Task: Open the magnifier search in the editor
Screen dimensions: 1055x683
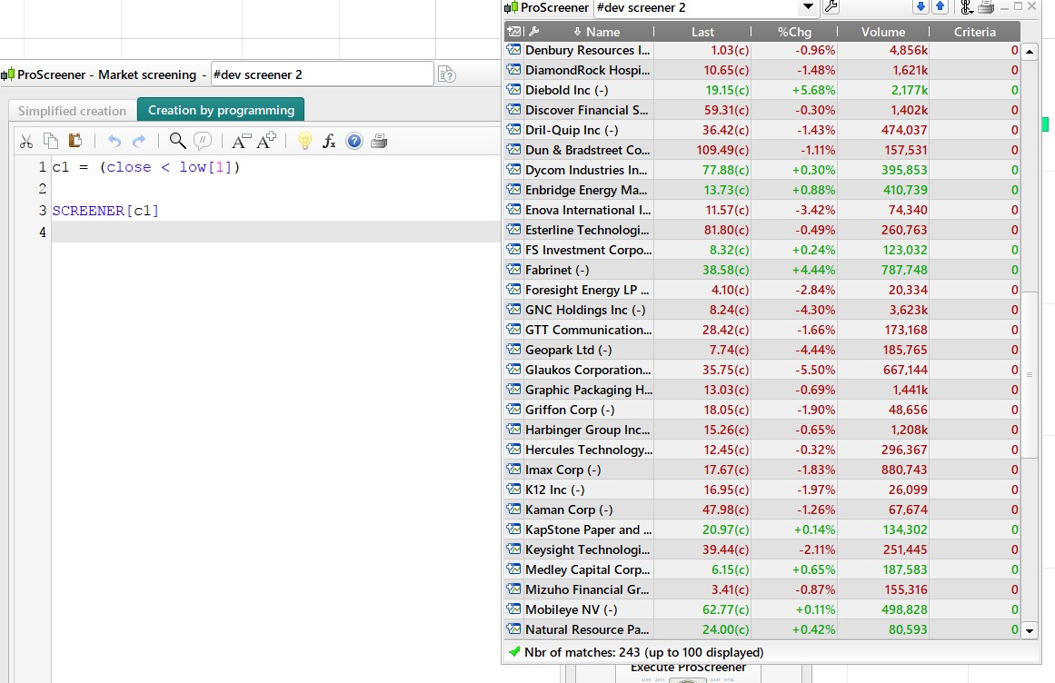Action: point(177,141)
